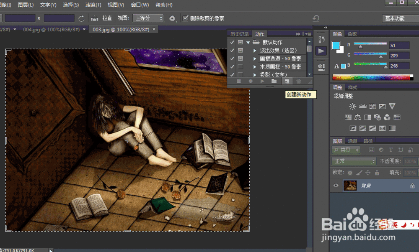Add a Photo Filter adjustment
419x252 pixels.
pyautogui.click(x=378, y=117)
